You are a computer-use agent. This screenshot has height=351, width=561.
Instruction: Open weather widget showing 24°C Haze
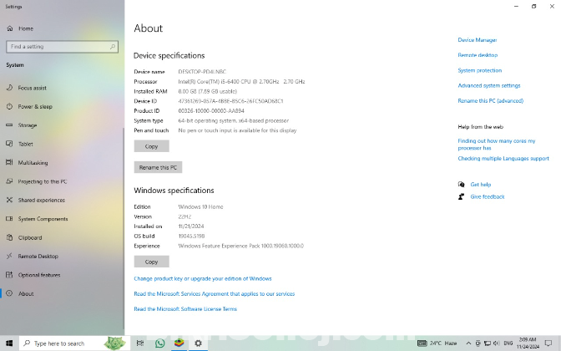(x=437, y=343)
